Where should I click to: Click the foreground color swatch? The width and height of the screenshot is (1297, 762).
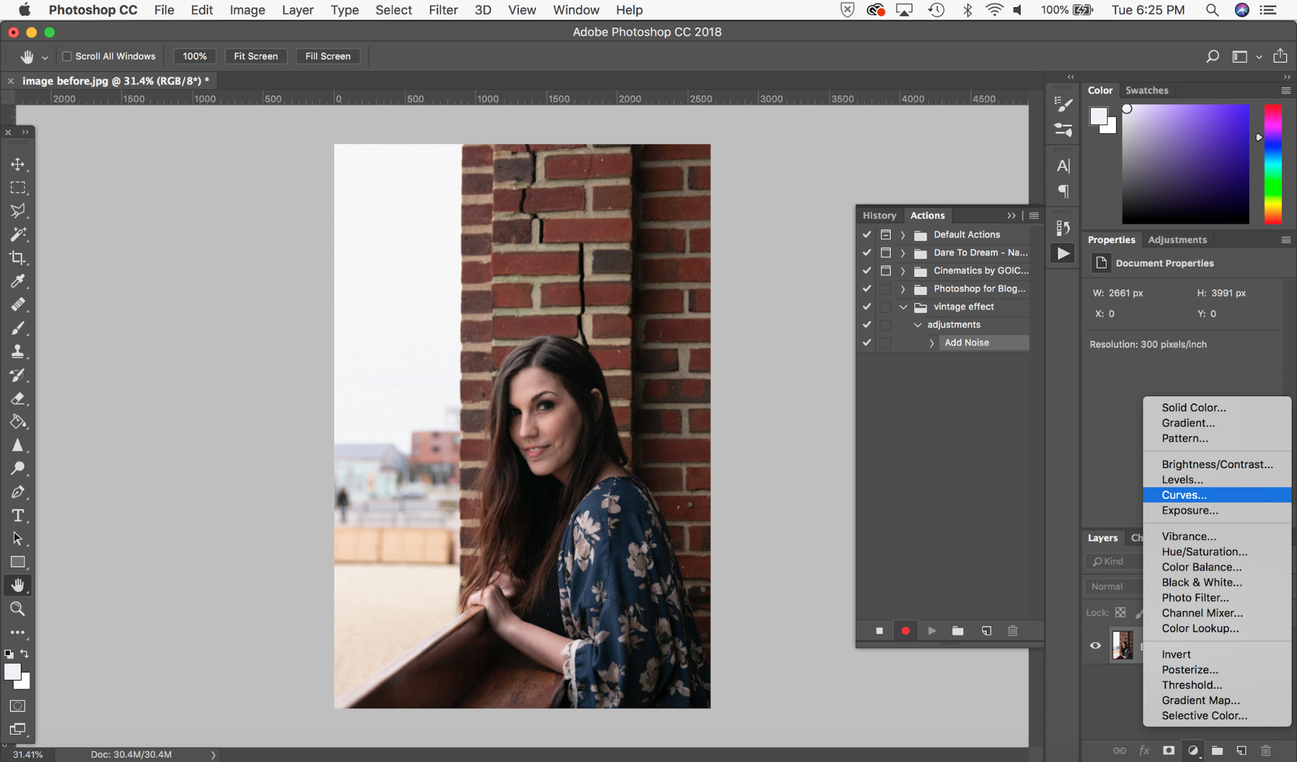coord(12,671)
